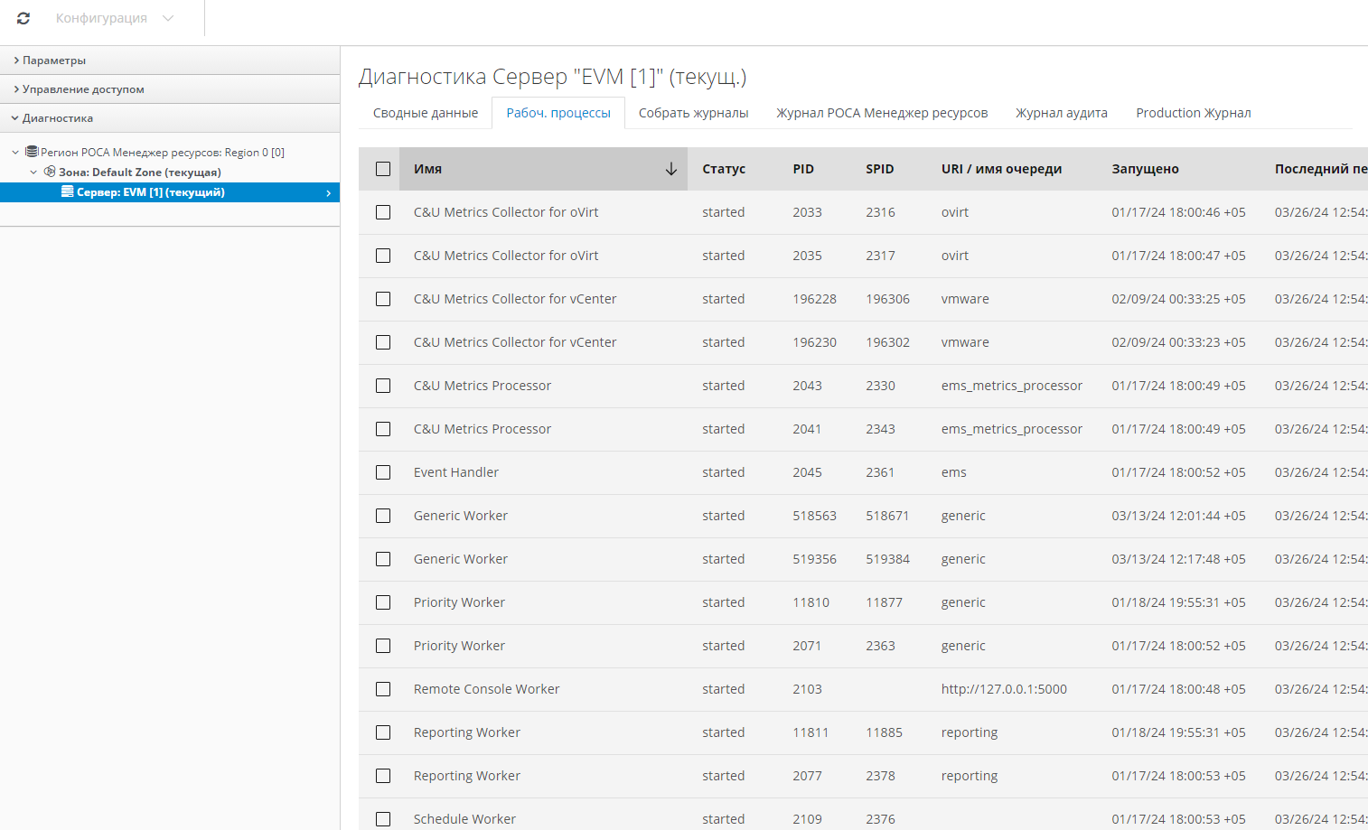
Task: Open the Собрать журналы tab
Action: click(x=693, y=113)
